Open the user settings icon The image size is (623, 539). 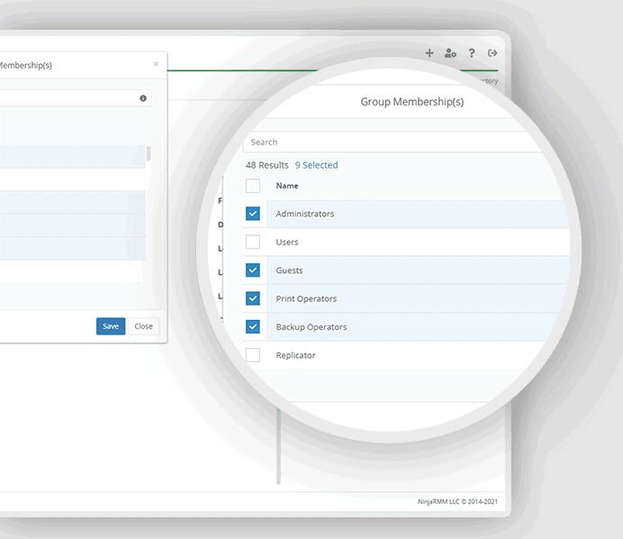(x=450, y=53)
